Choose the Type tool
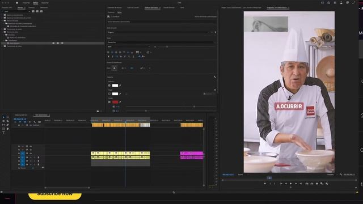This screenshot has height=204, width=363. pyautogui.click(x=3, y=133)
